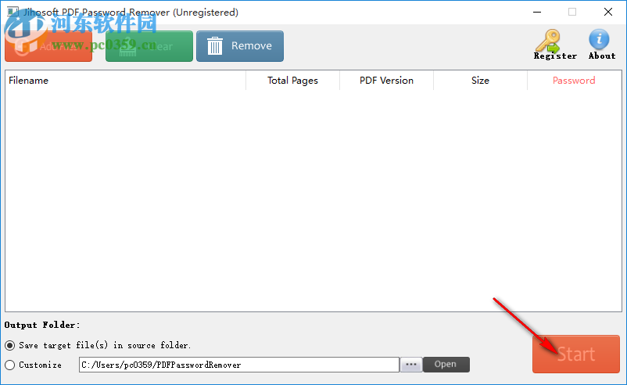Viewport: 627px width, 385px height.
Task: Open the Register key icon
Action: (x=555, y=45)
